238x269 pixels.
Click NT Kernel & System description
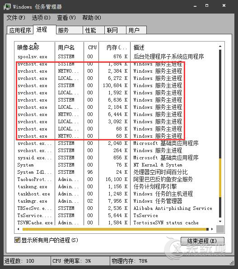pos(158,165)
